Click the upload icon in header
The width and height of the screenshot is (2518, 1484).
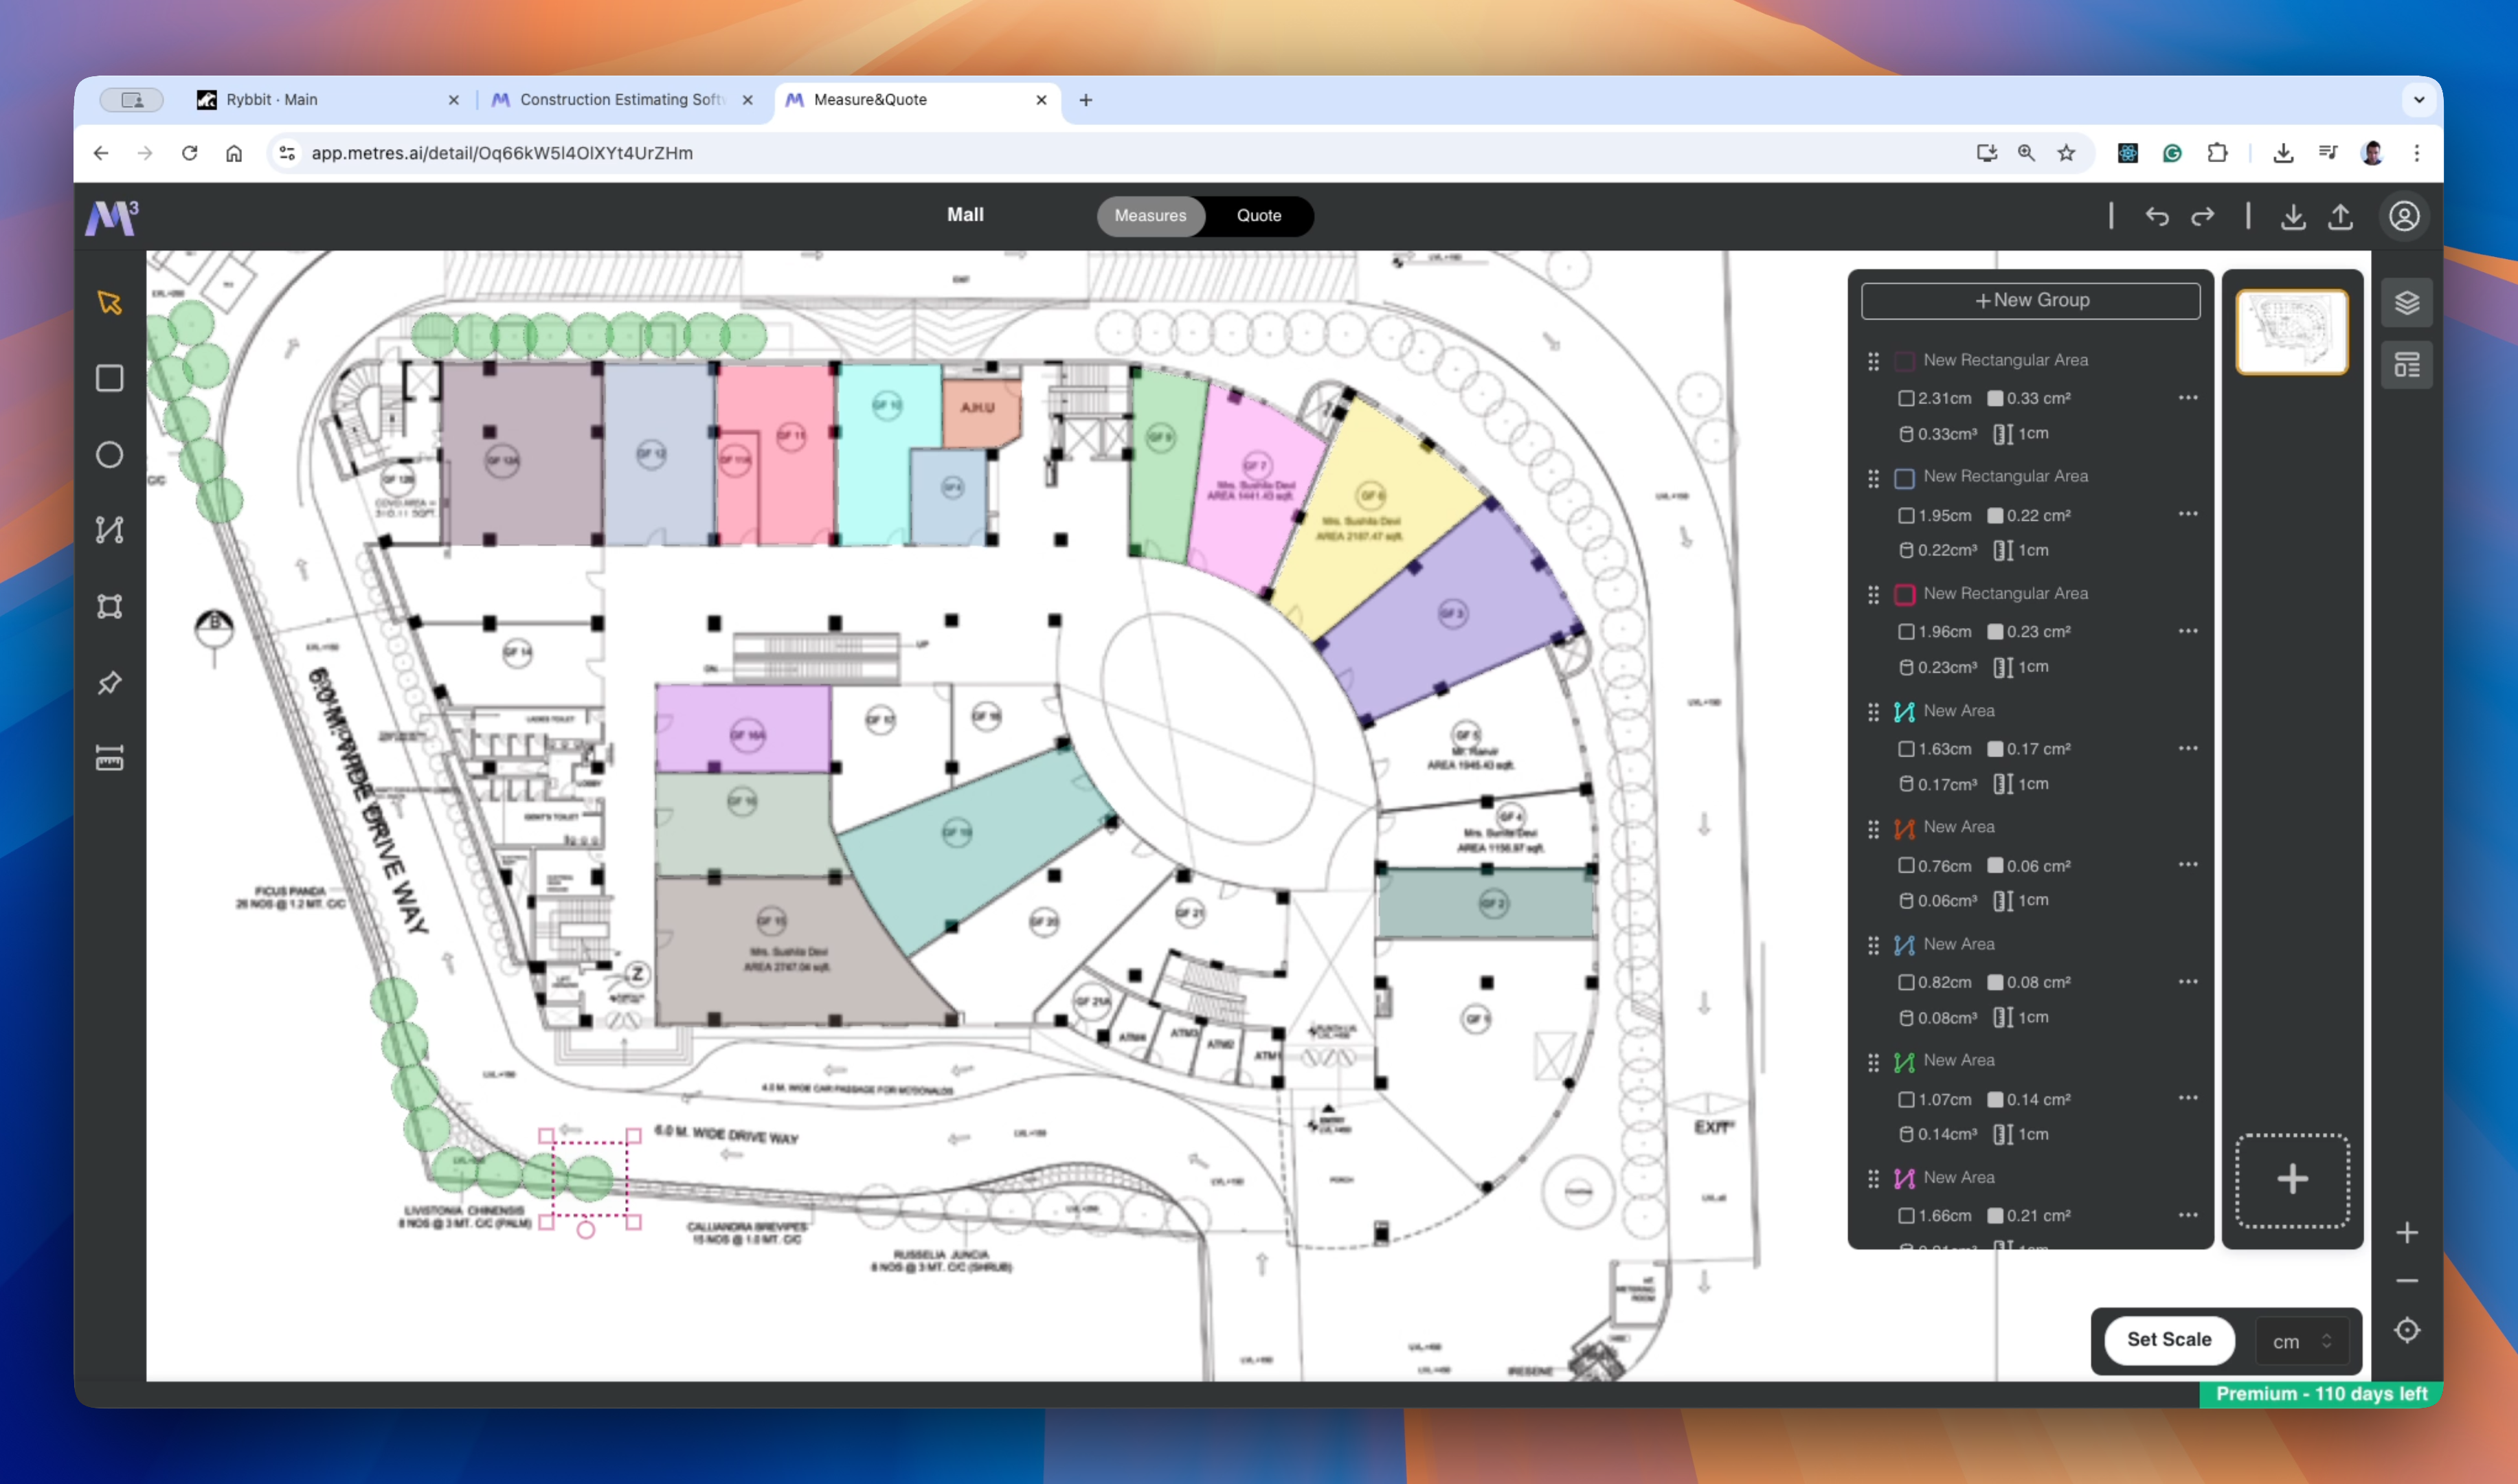pos(2340,216)
